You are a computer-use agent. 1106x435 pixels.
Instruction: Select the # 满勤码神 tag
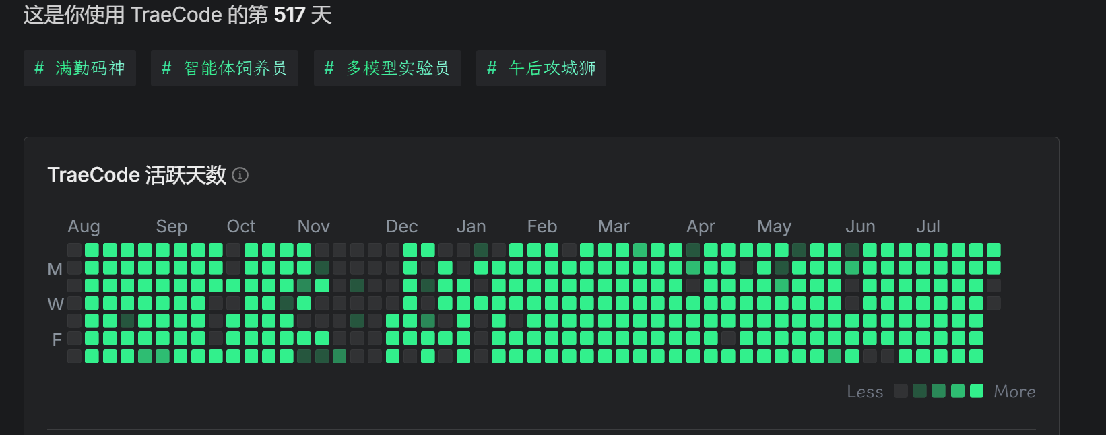pos(79,68)
